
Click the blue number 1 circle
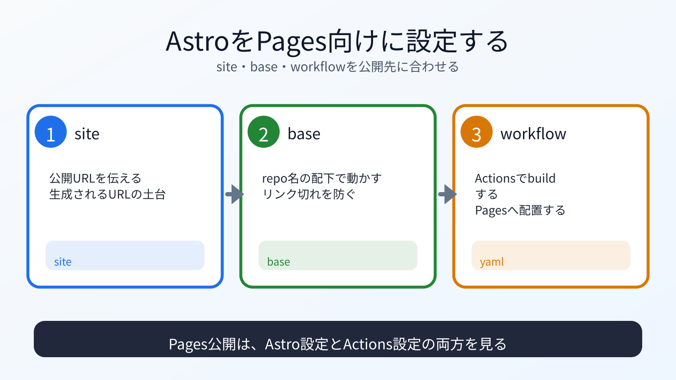[51, 132]
